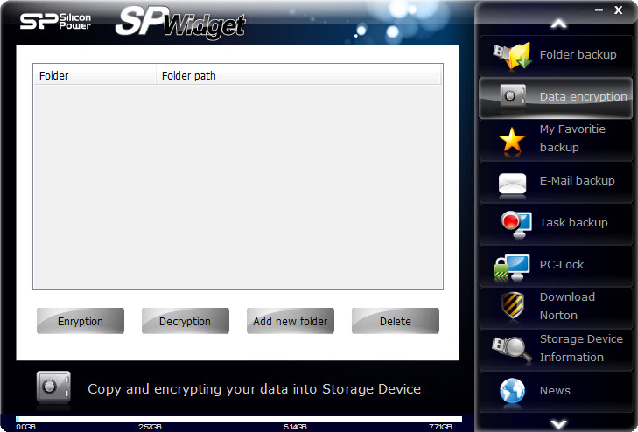Screen dimensions: 638x432
Task: Click the SP Widget title logo
Action: click(180, 23)
